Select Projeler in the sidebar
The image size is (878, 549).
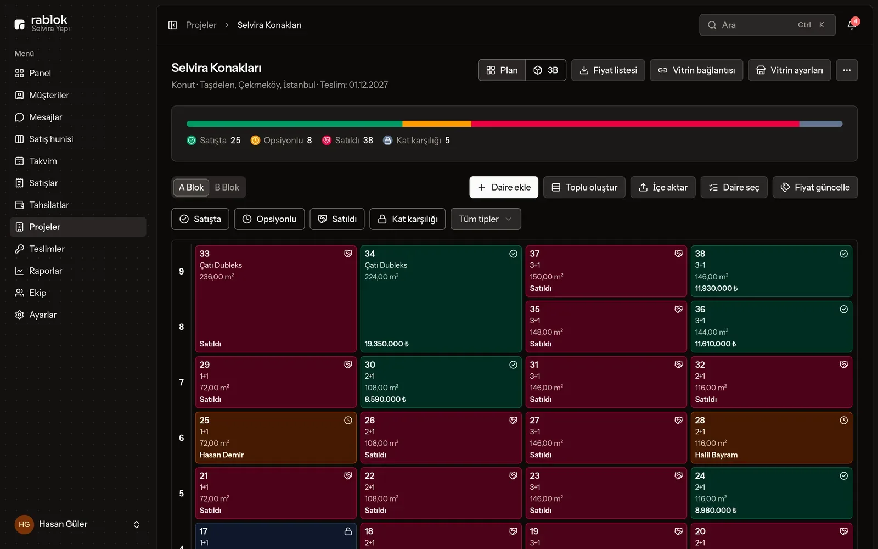coord(78,227)
